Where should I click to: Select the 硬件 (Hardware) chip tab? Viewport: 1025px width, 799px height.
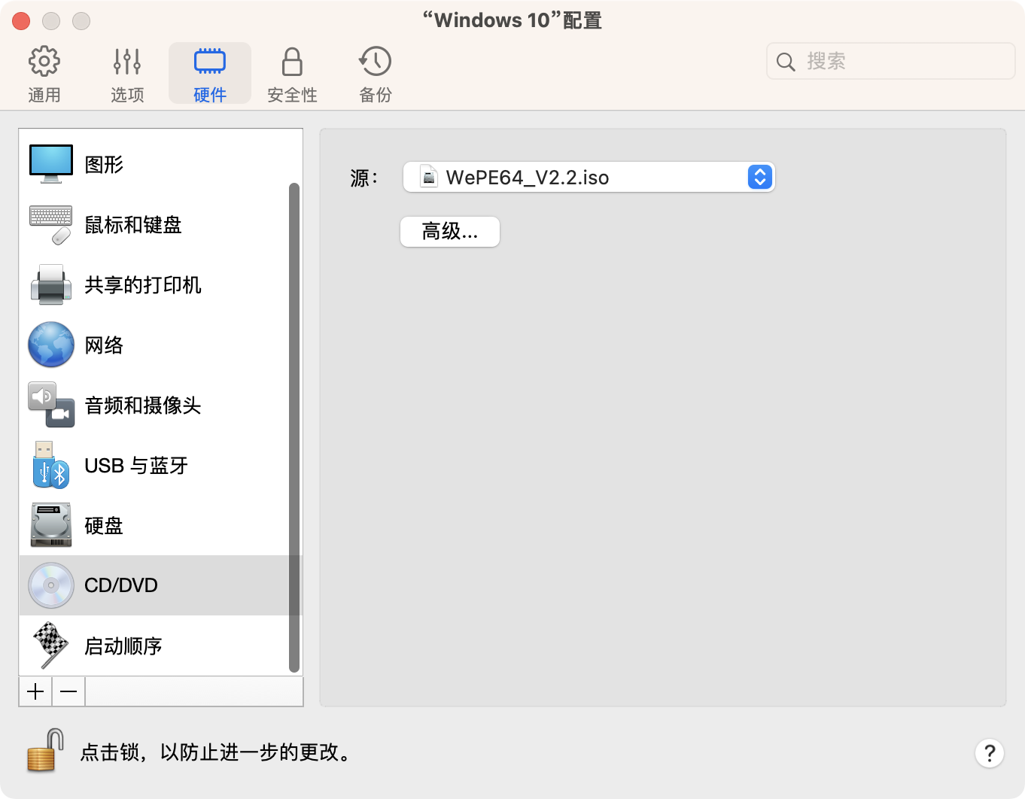tap(210, 74)
